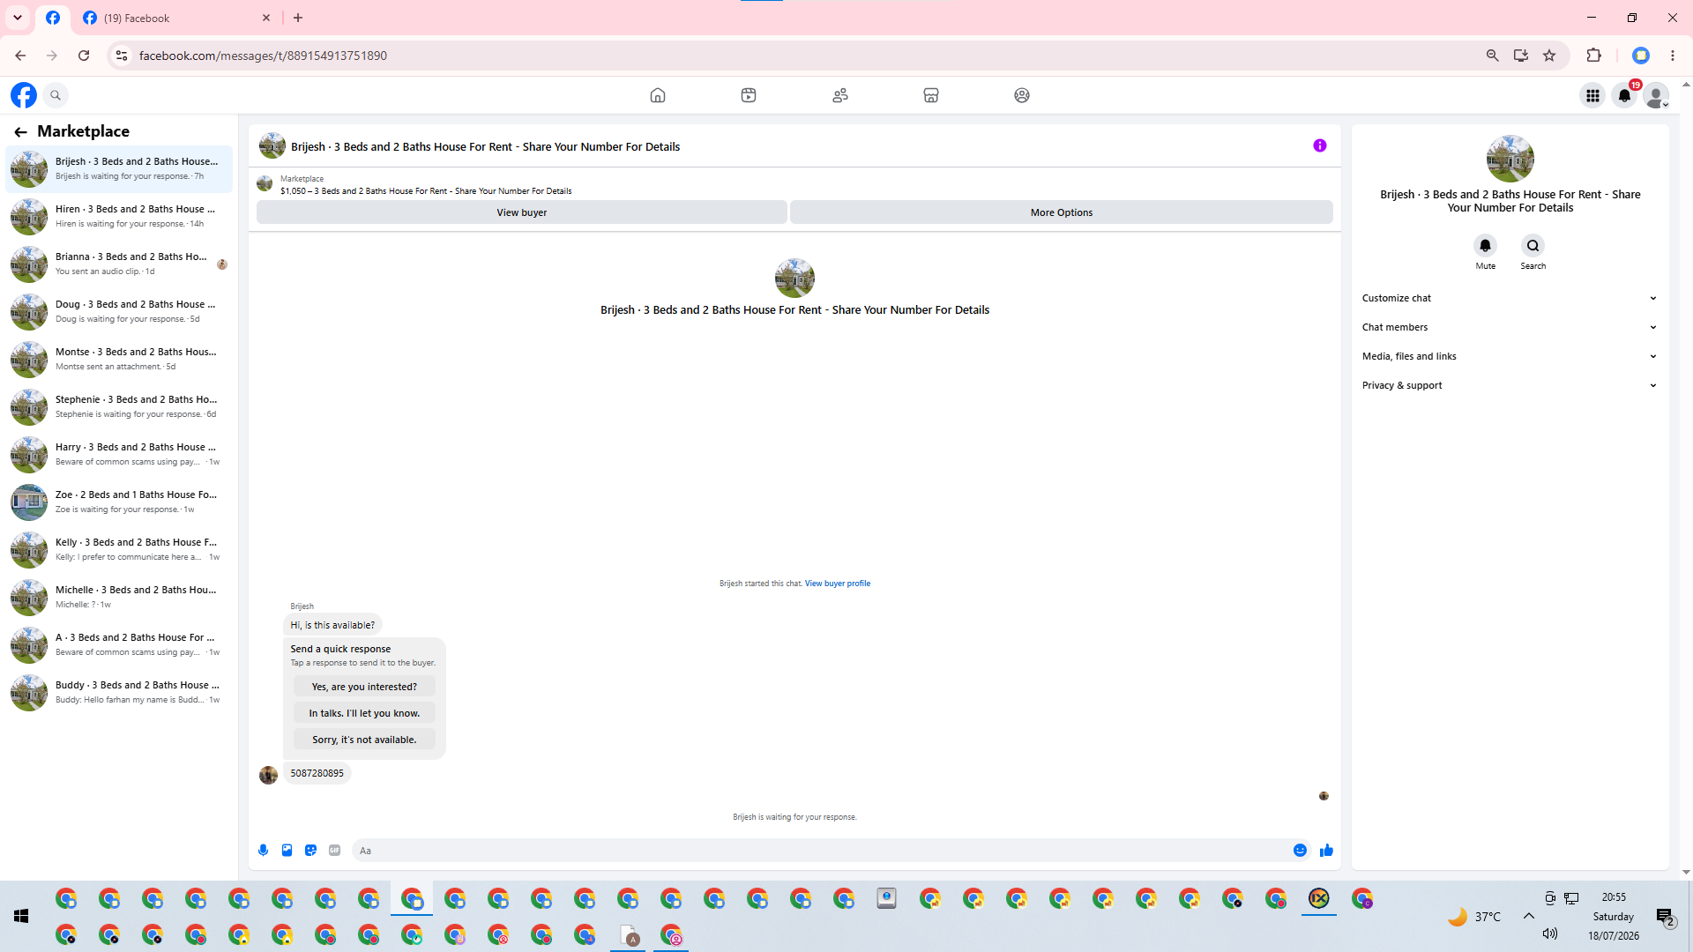Send a voice clip with microphone icon
The height and width of the screenshot is (952, 1693).
[x=263, y=851]
